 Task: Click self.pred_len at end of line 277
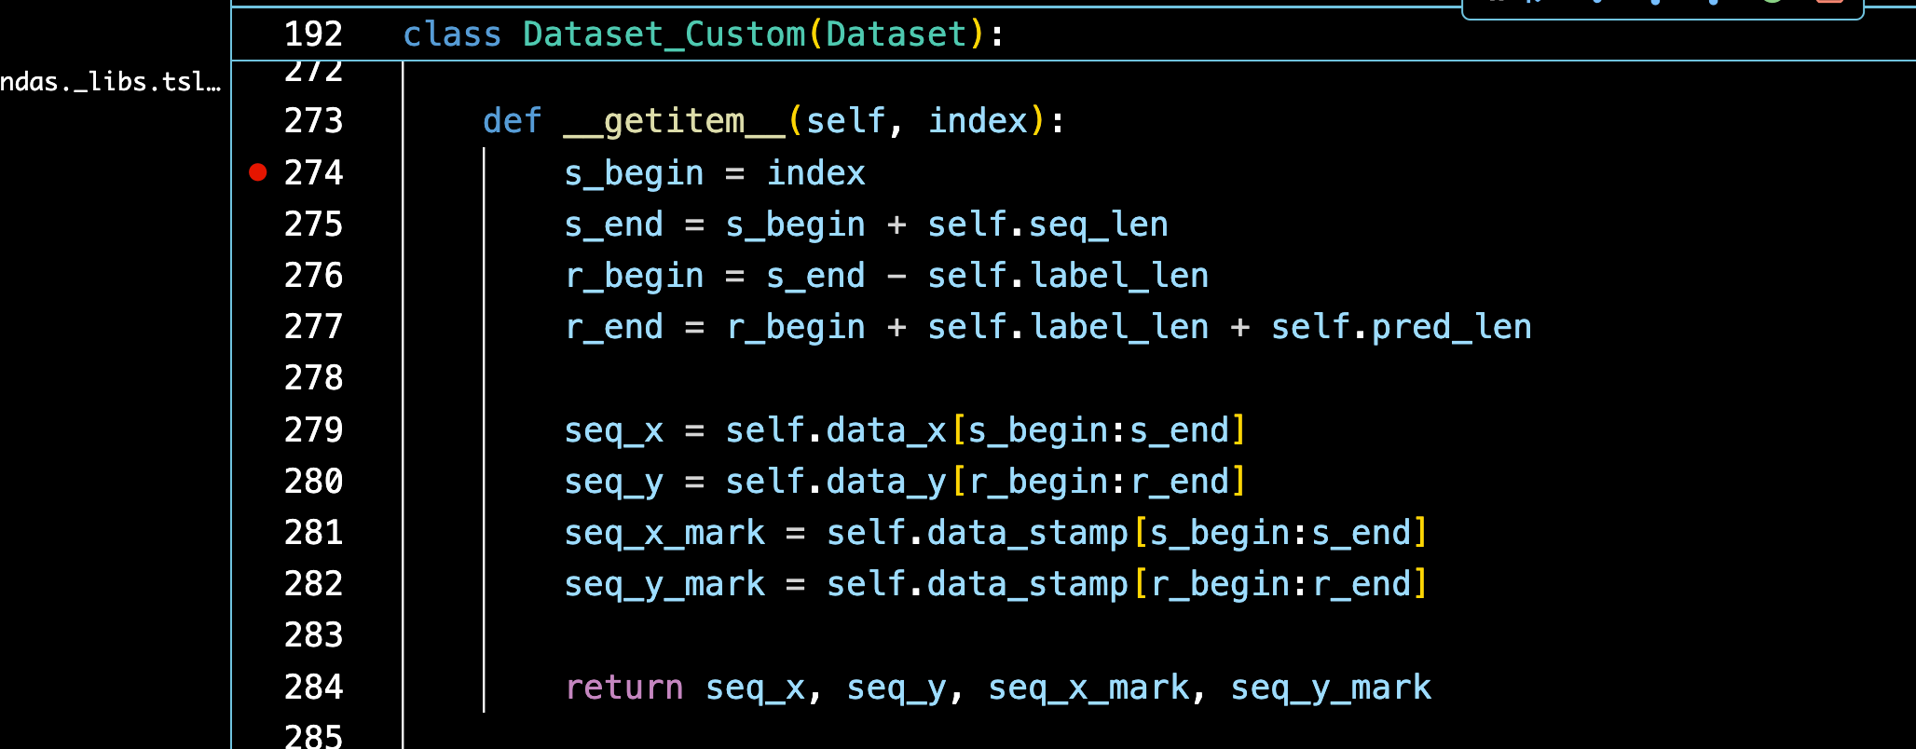point(1401,327)
